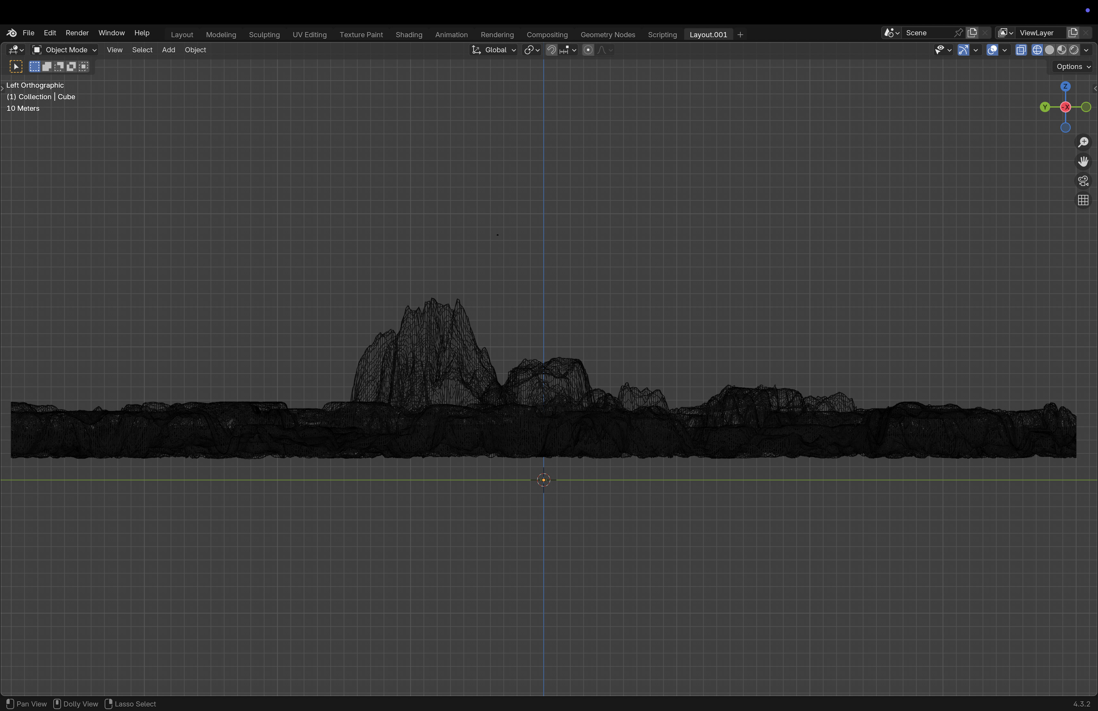Click the Y axis on navigation gizmo

[1045, 107]
